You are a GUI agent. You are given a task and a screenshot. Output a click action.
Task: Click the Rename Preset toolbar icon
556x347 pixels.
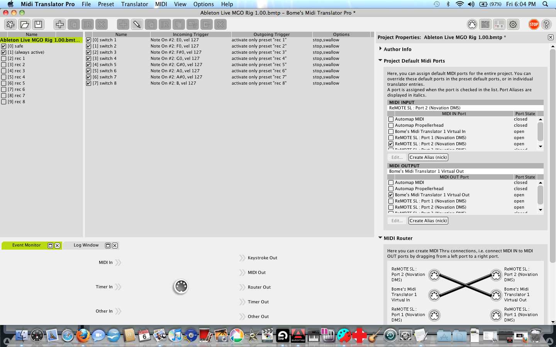tap(88, 24)
